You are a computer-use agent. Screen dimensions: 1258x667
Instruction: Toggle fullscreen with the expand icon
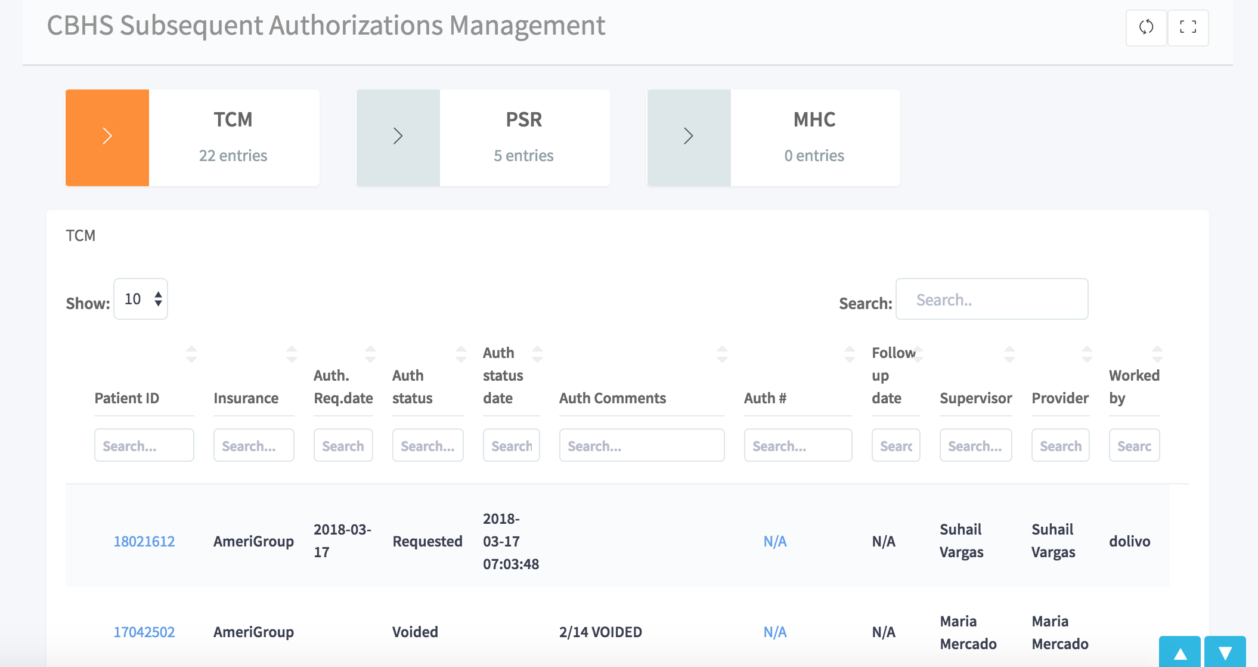pos(1188,27)
